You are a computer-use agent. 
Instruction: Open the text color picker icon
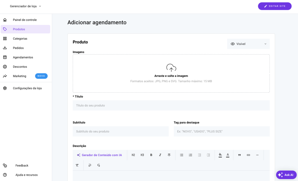228,155
